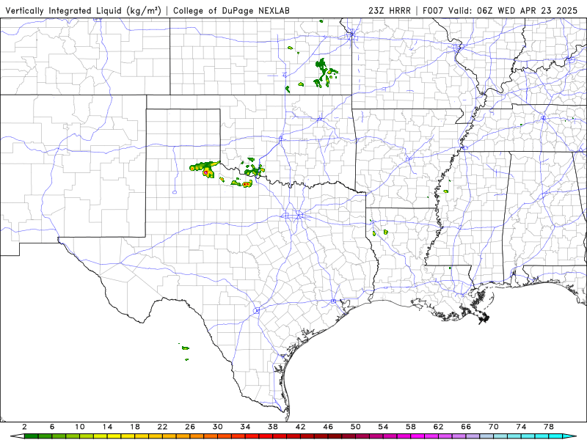Pick the magenta swatch under label 58
This screenshot has width=587, height=440.
click(418, 436)
